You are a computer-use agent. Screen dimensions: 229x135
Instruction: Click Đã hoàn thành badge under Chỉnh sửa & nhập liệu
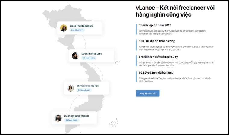pos(84,90)
